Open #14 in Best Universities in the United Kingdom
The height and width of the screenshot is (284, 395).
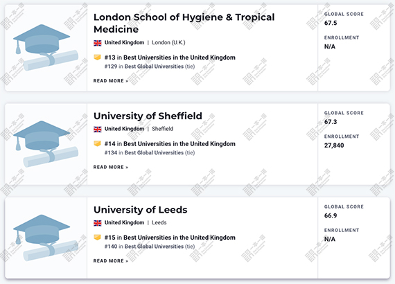click(170, 144)
